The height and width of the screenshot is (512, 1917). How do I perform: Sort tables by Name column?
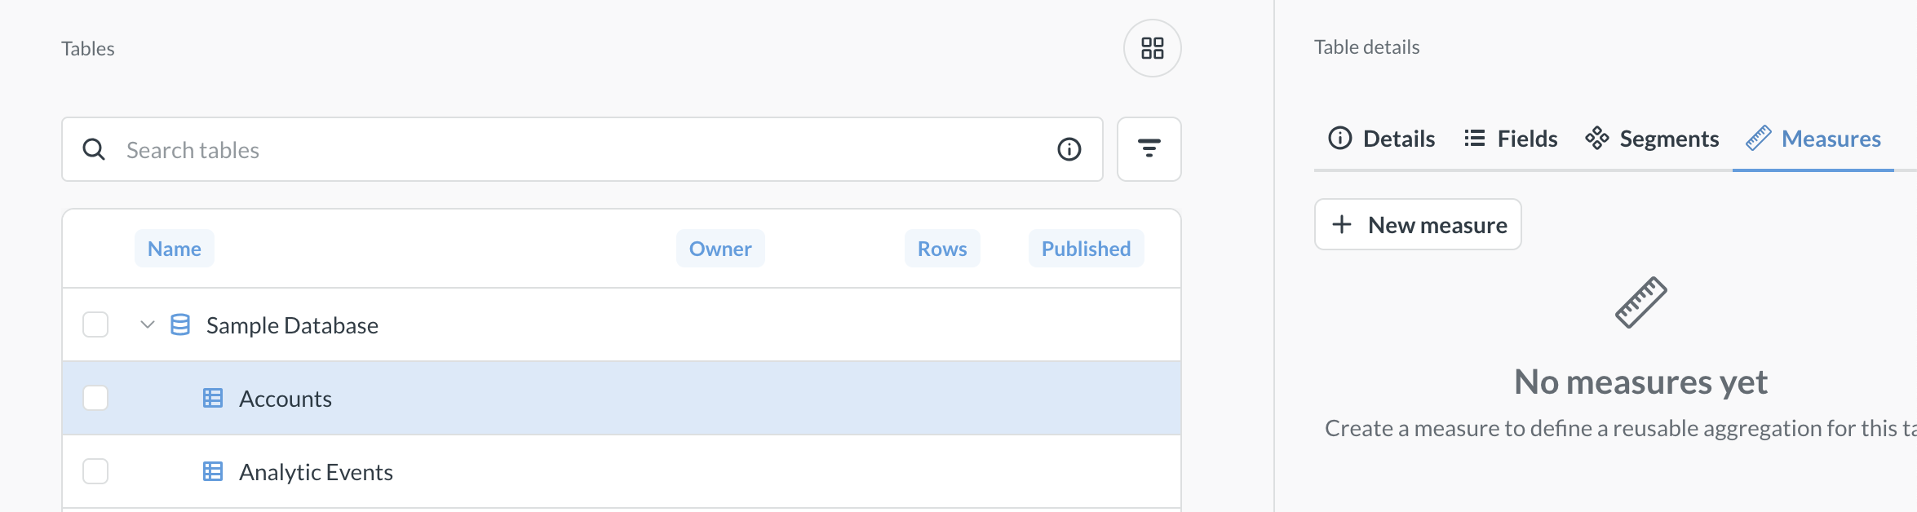174,249
